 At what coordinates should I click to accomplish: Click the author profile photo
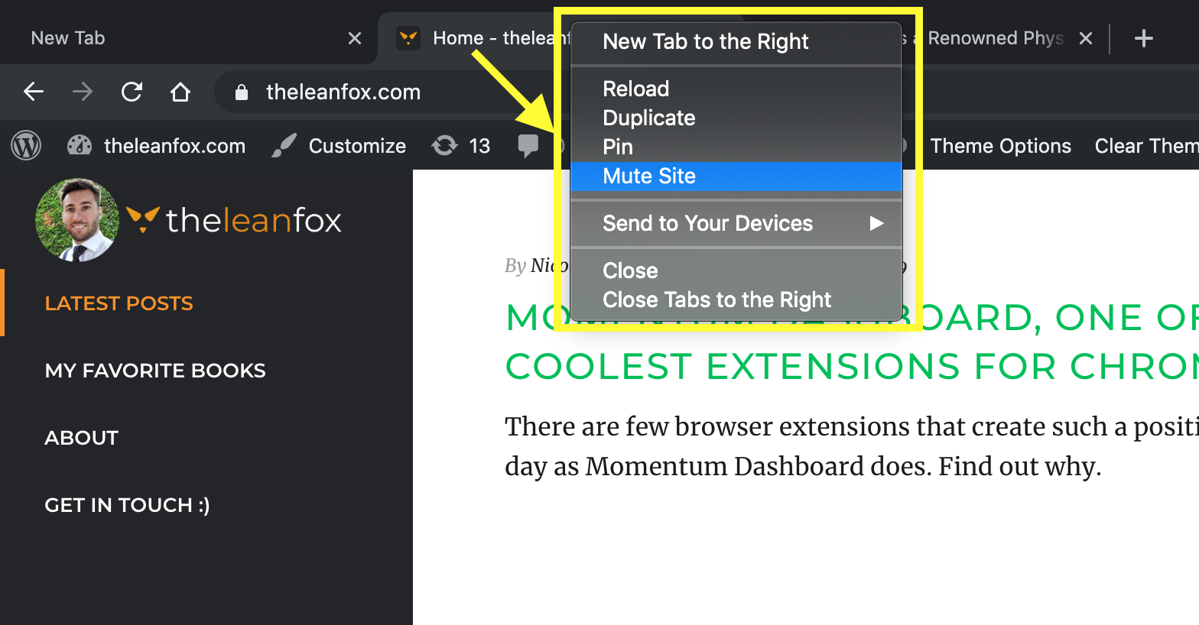(76, 220)
